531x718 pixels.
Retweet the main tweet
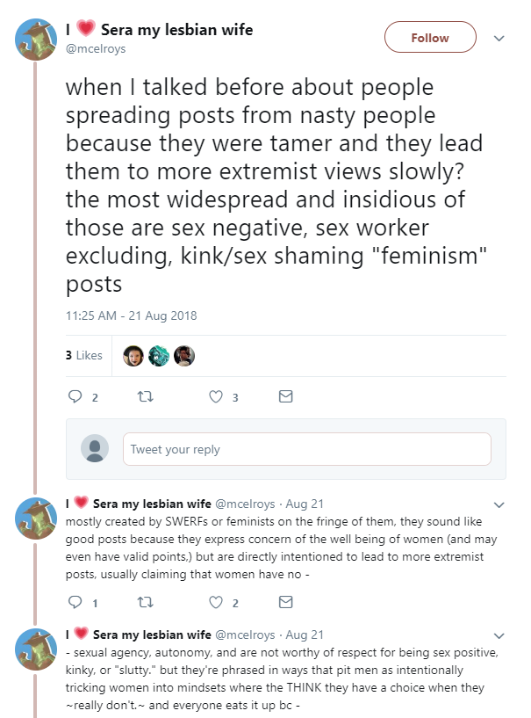(146, 397)
